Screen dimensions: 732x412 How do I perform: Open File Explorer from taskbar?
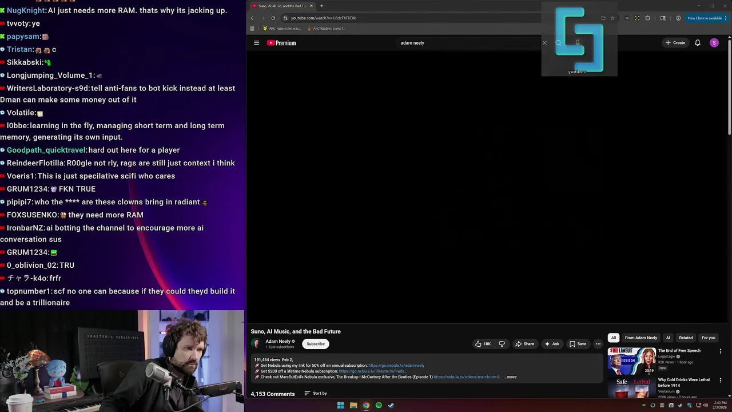(353, 405)
